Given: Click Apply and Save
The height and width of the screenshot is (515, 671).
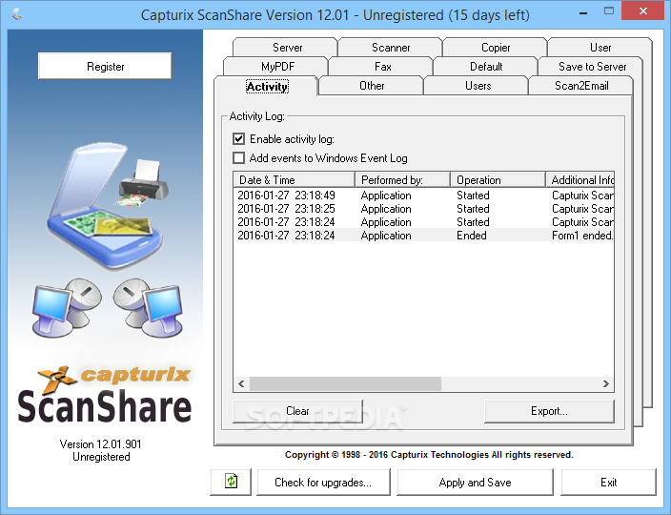Looking at the screenshot, I should pyautogui.click(x=475, y=482).
